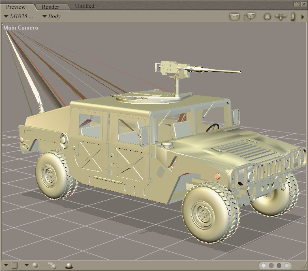This screenshot has width=308, height=271.
Task: Open the Body actor dropdown
Action: pyautogui.click(x=51, y=17)
